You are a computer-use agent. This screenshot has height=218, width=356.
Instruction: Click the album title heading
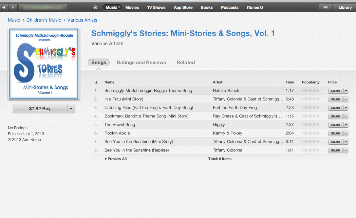[x=183, y=33]
